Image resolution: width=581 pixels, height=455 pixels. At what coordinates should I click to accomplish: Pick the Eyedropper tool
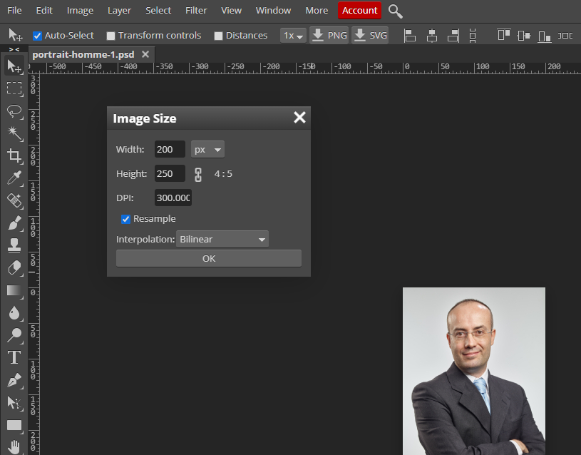pos(14,178)
